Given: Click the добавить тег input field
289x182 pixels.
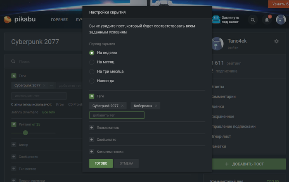Looking at the screenshot, I should [x=117, y=115].
